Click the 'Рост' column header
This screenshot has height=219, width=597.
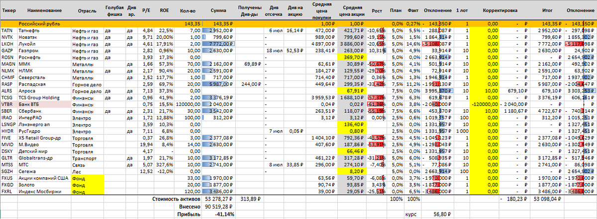(x=377, y=10)
